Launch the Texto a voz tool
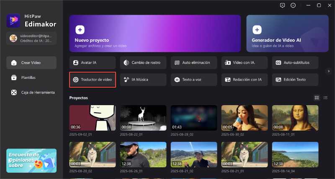 pyautogui.click(x=193, y=79)
